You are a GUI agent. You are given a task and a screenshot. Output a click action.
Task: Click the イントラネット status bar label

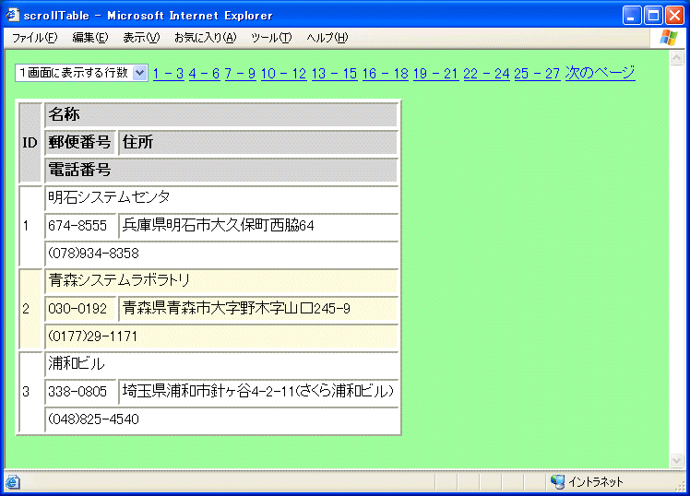click(596, 482)
